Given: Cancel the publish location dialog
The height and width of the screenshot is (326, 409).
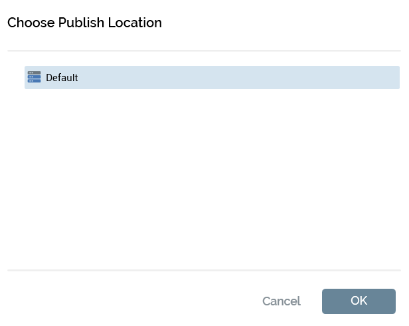Looking at the screenshot, I should tap(281, 301).
